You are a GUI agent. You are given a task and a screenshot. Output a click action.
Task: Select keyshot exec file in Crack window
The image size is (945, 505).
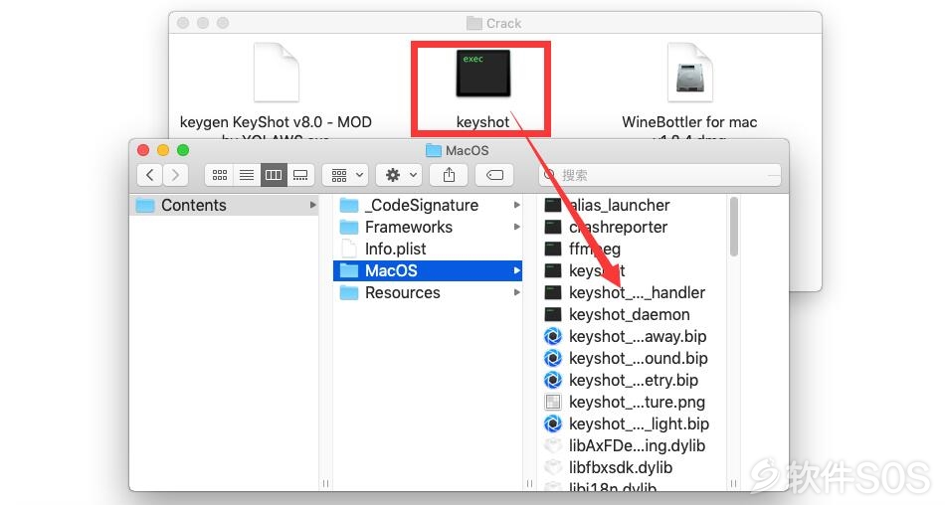click(482, 87)
